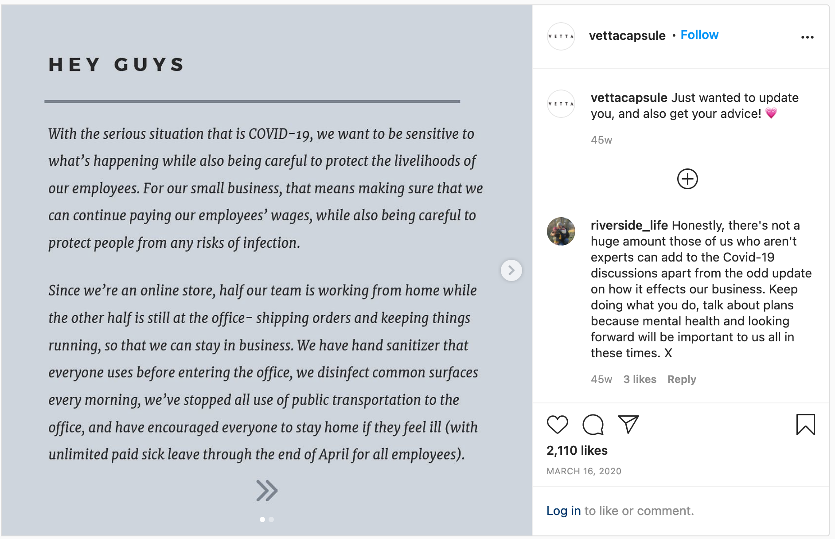
Task: Open comments via the speech bubble icon
Action: 593,425
